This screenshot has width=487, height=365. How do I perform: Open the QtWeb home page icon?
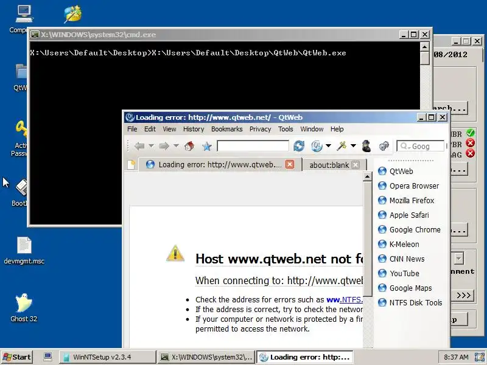[189, 146]
